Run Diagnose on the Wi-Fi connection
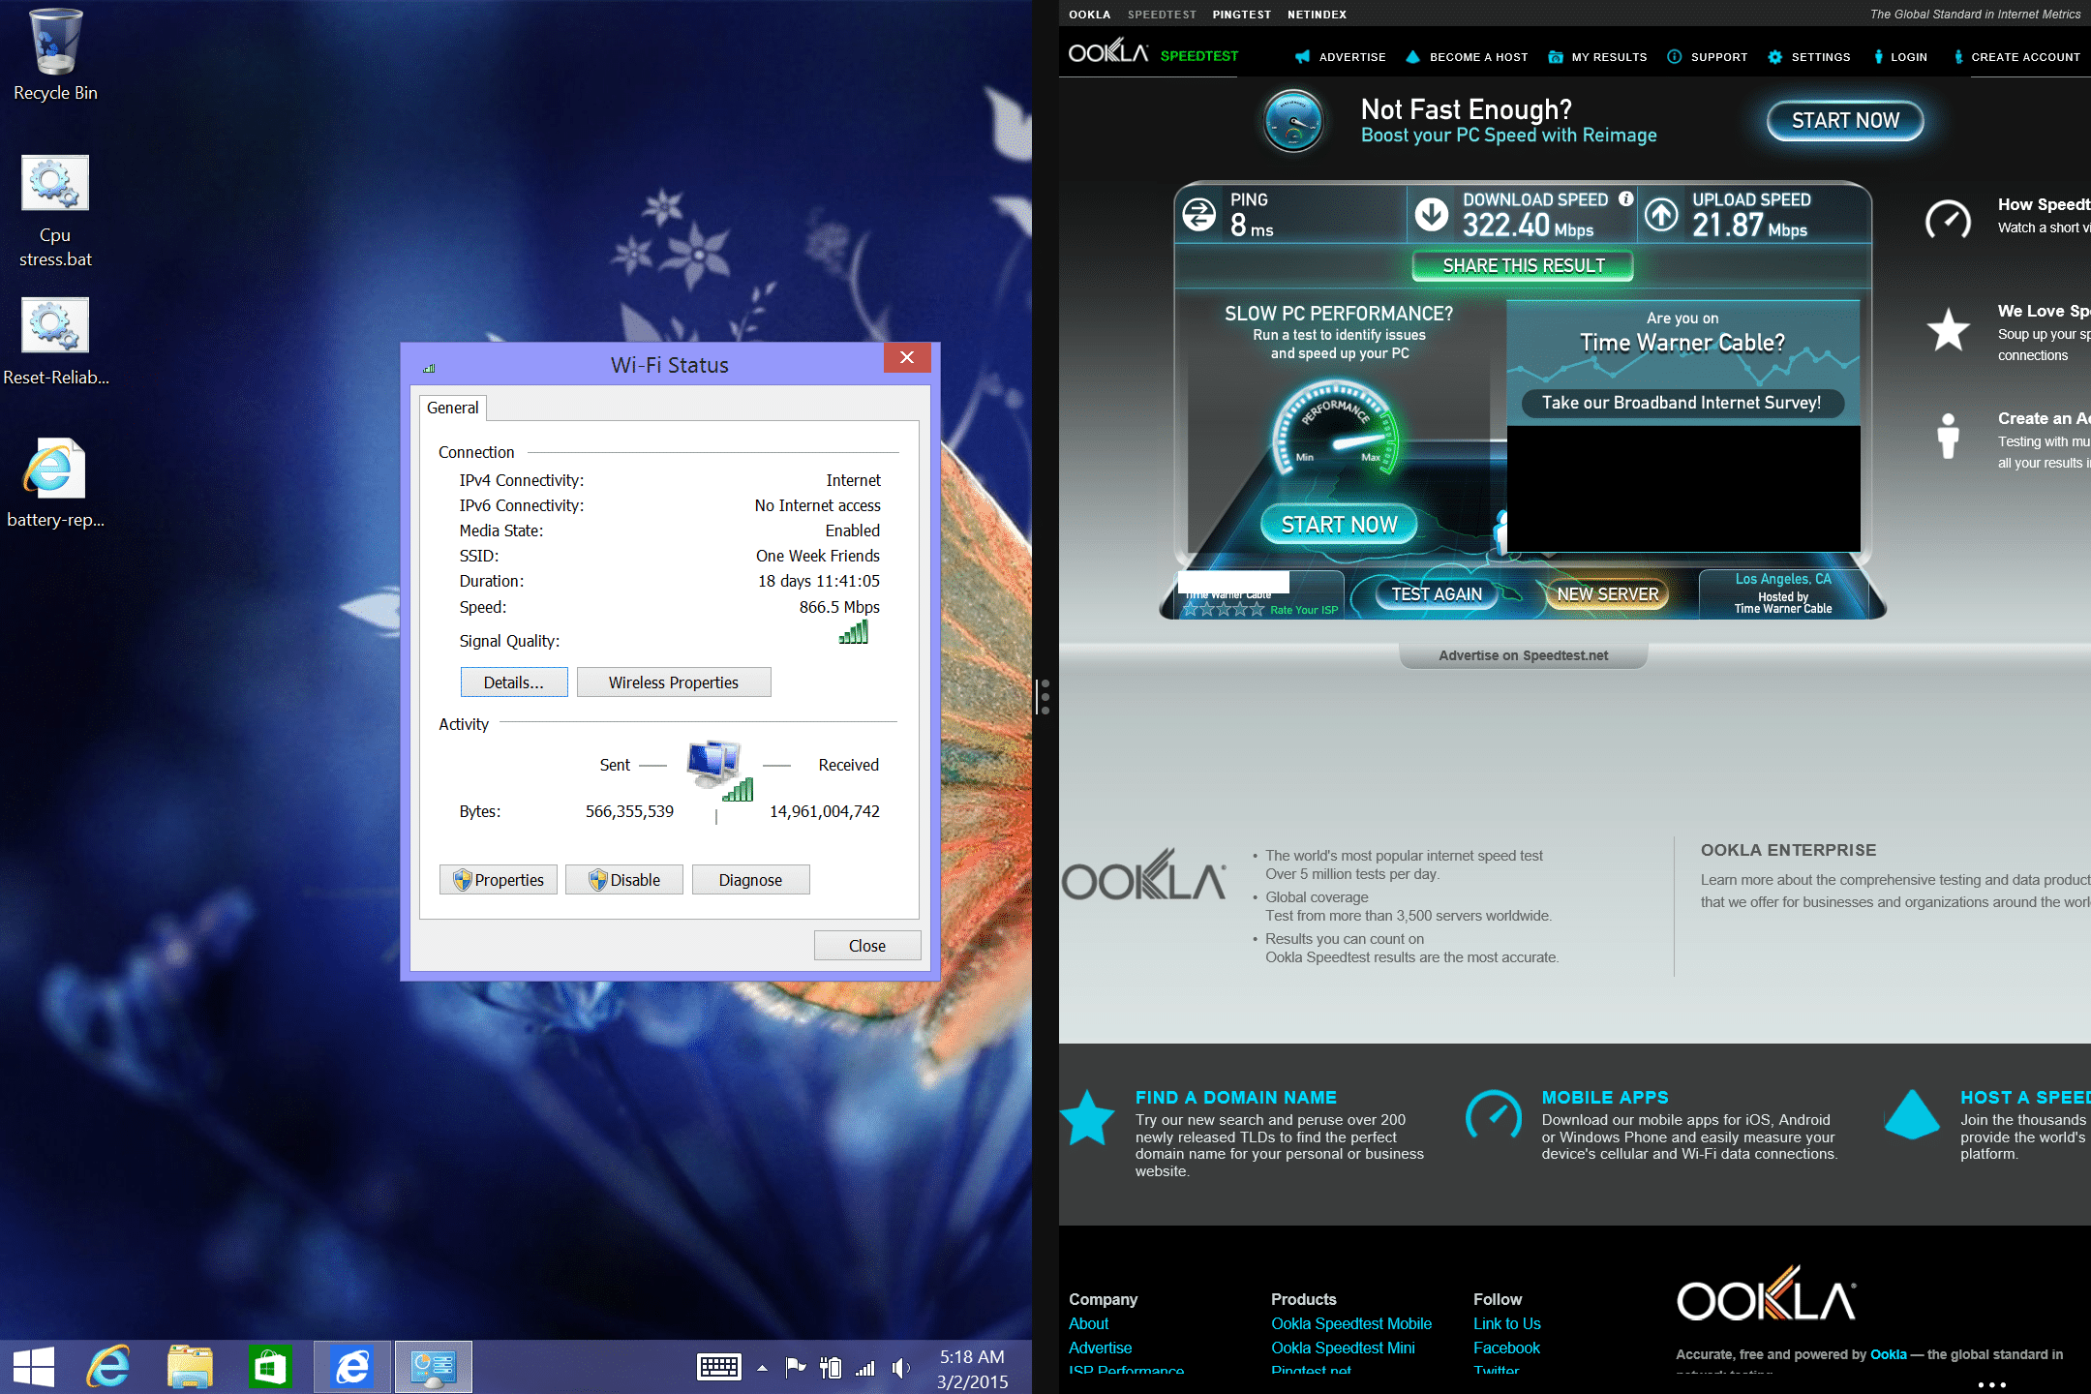This screenshot has width=2091, height=1394. [750, 880]
